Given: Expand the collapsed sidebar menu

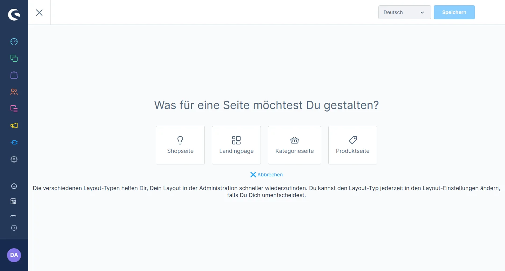Looking at the screenshot, I should tap(14, 228).
